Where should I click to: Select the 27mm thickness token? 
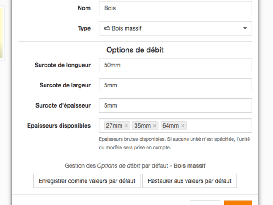[x=114, y=126]
